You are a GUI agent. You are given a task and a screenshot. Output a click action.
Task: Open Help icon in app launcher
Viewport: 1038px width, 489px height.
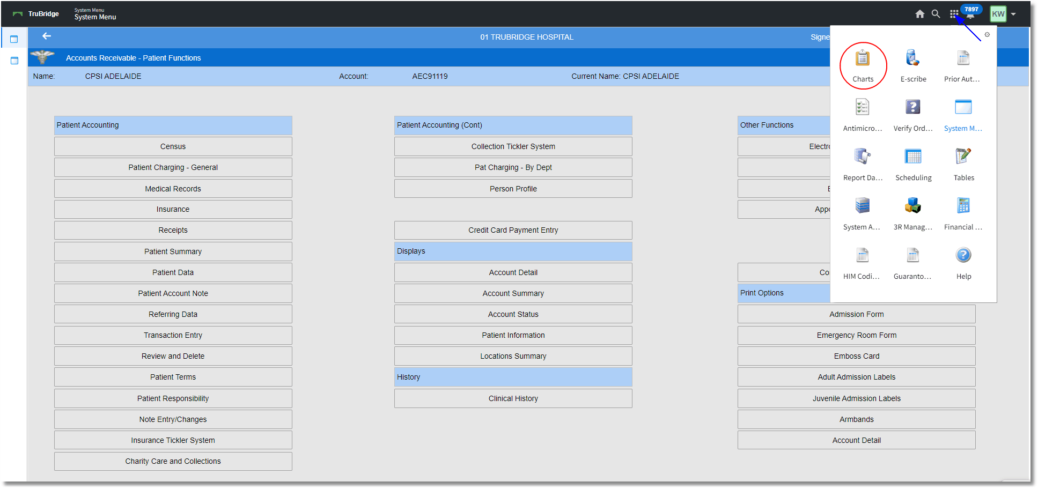tap(963, 255)
